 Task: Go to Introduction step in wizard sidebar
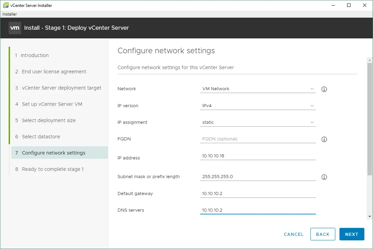(x=35, y=55)
